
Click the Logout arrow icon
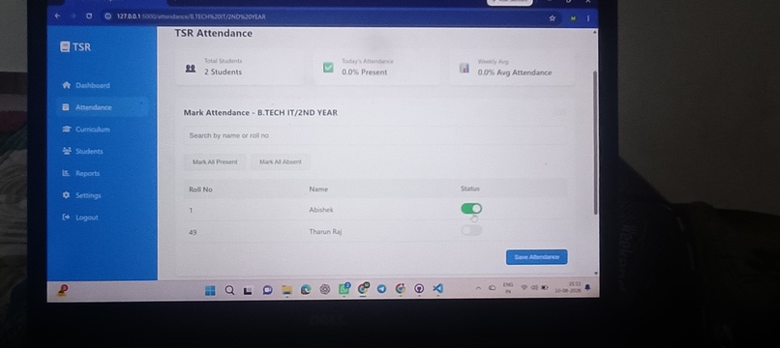(x=66, y=217)
